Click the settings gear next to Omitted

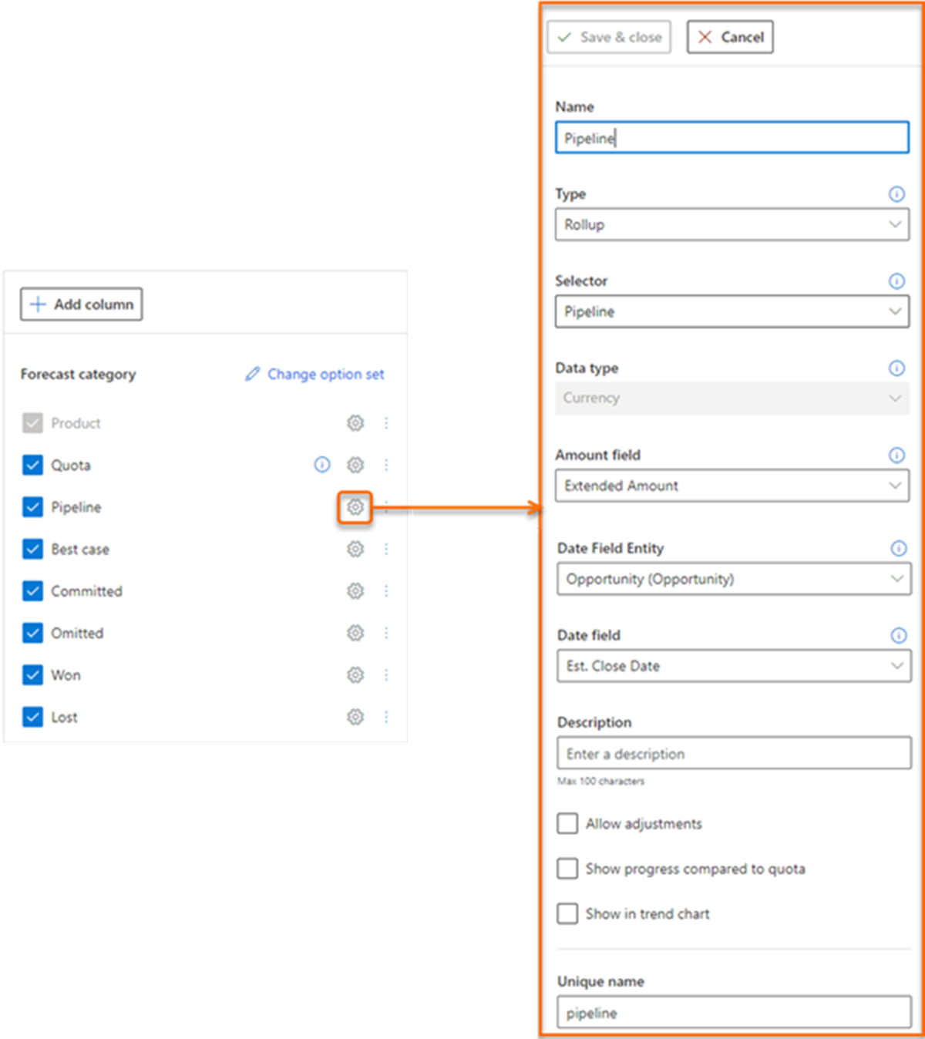pyautogui.click(x=355, y=633)
